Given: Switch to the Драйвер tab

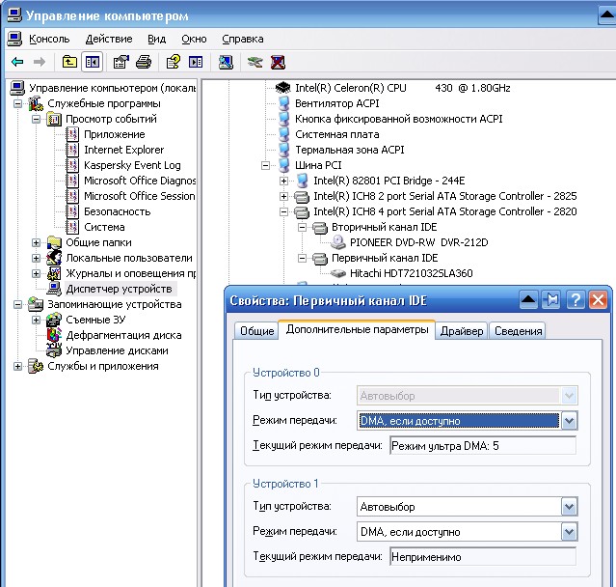Looking at the screenshot, I should [x=462, y=331].
